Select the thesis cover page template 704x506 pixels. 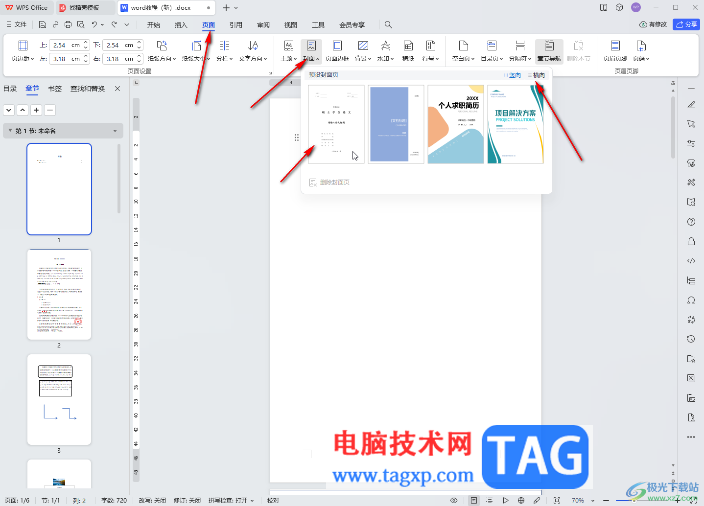[336, 124]
